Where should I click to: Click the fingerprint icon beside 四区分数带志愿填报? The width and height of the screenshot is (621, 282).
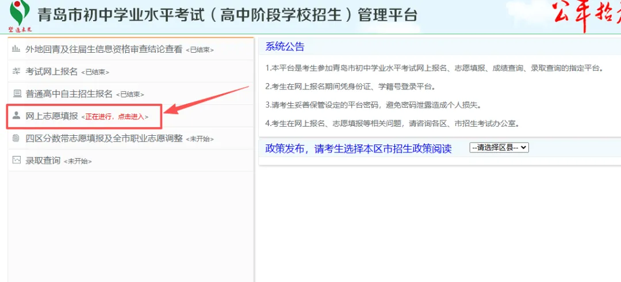(x=16, y=138)
